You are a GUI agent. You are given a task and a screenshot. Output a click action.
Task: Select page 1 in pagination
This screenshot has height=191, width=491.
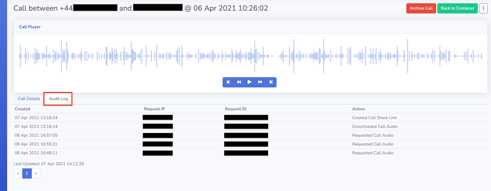tap(27, 173)
